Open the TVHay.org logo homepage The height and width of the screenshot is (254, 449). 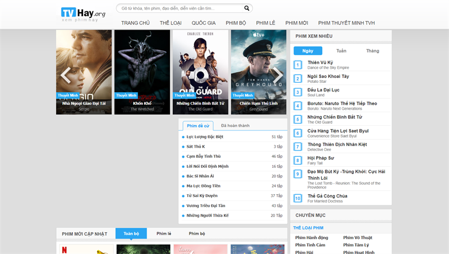tap(83, 15)
